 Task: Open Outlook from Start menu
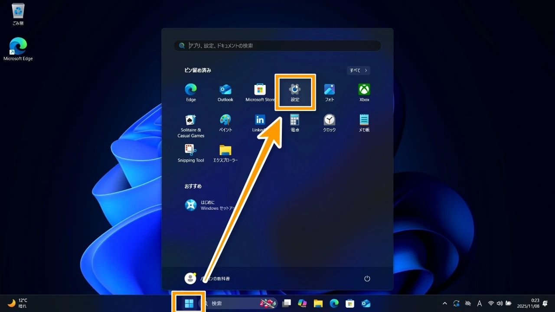tap(225, 92)
